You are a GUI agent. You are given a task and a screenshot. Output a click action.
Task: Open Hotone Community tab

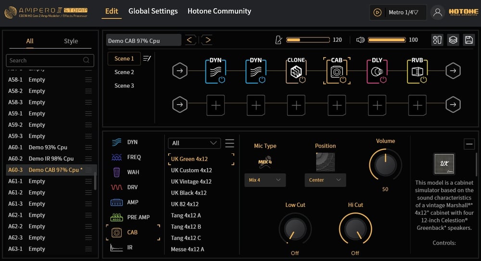point(219,12)
